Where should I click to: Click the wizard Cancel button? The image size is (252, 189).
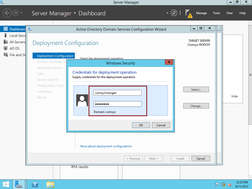pyautogui.click(x=201, y=158)
